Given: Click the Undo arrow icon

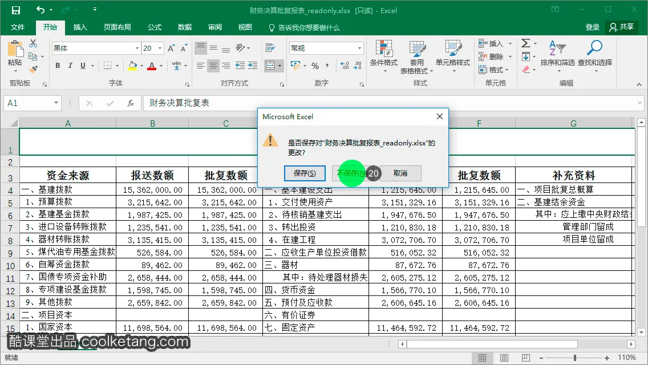Looking at the screenshot, I should pyautogui.click(x=40, y=10).
